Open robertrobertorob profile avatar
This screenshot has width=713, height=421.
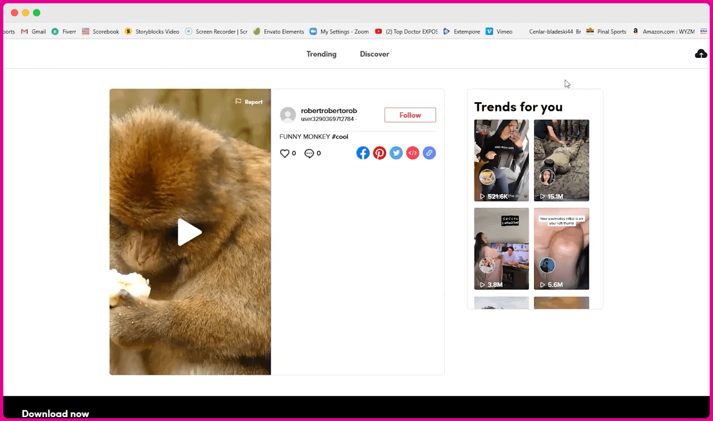pos(288,115)
